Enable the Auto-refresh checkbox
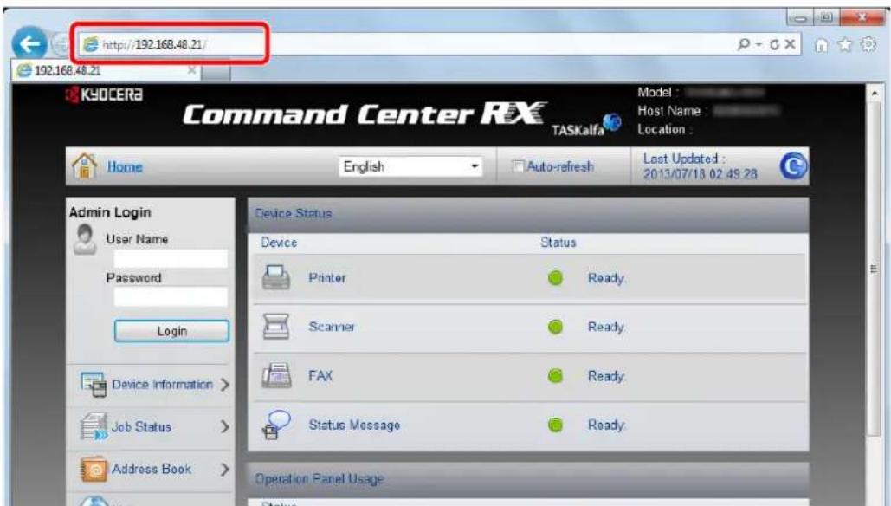 [518, 166]
